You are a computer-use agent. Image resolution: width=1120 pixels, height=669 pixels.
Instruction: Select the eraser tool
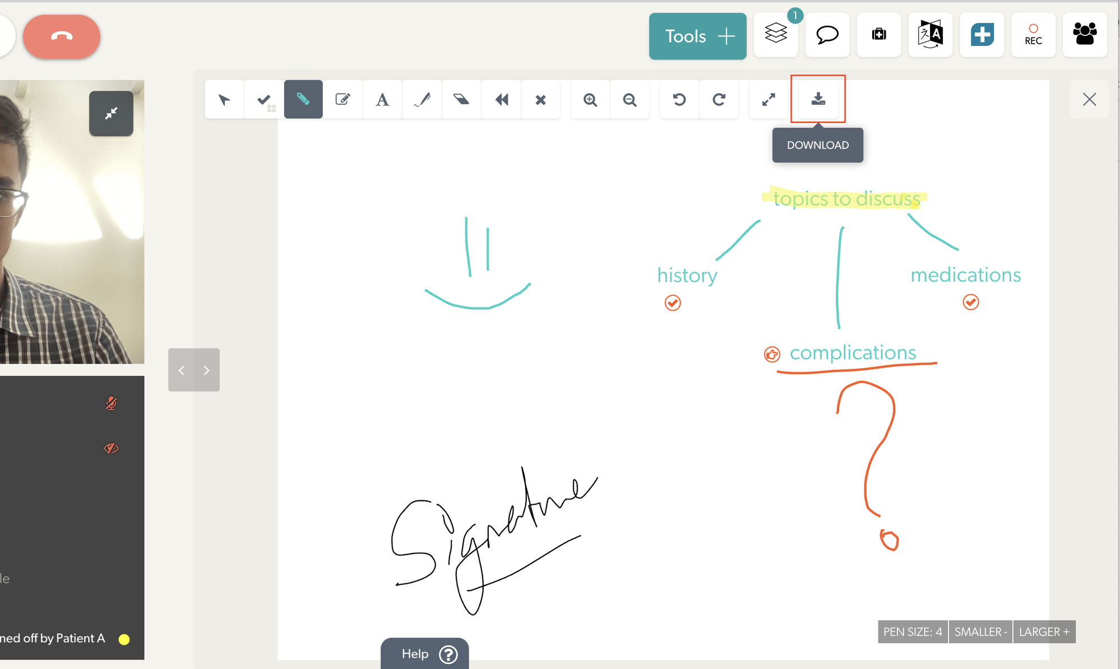point(461,100)
